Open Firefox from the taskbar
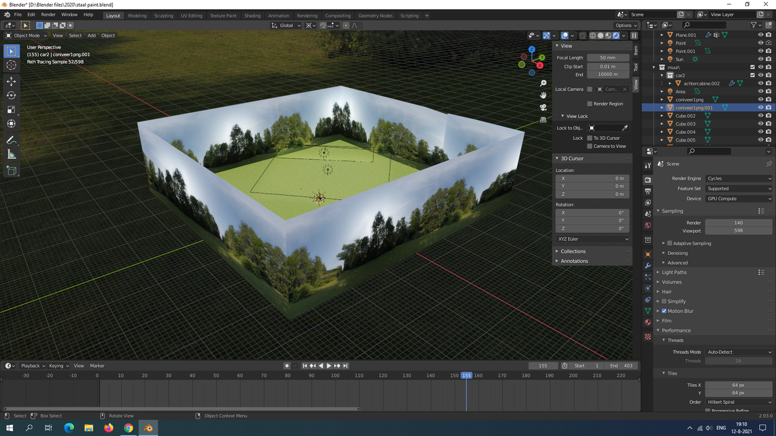 pos(109,428)
